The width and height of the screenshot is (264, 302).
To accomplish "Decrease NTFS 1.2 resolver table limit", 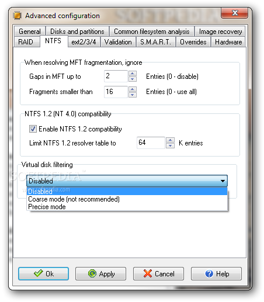I will click(x=171, y=145).
